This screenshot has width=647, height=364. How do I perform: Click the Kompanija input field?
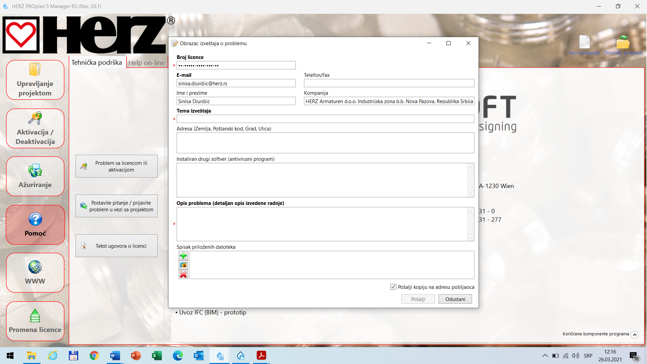389,101
